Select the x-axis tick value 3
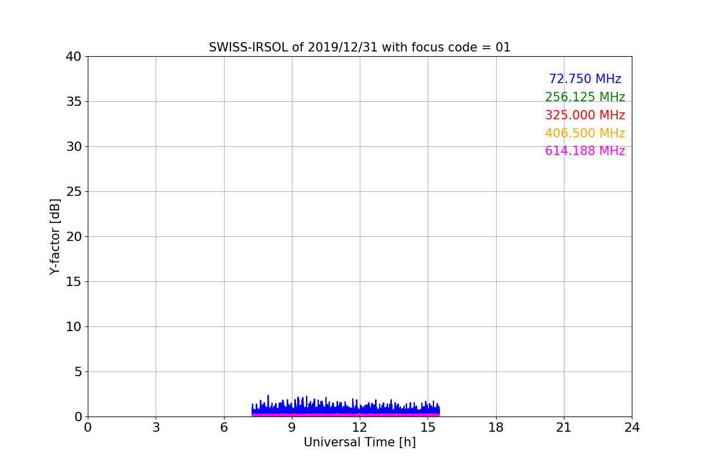This screenshot has height=468, width=702. point(156,428)
